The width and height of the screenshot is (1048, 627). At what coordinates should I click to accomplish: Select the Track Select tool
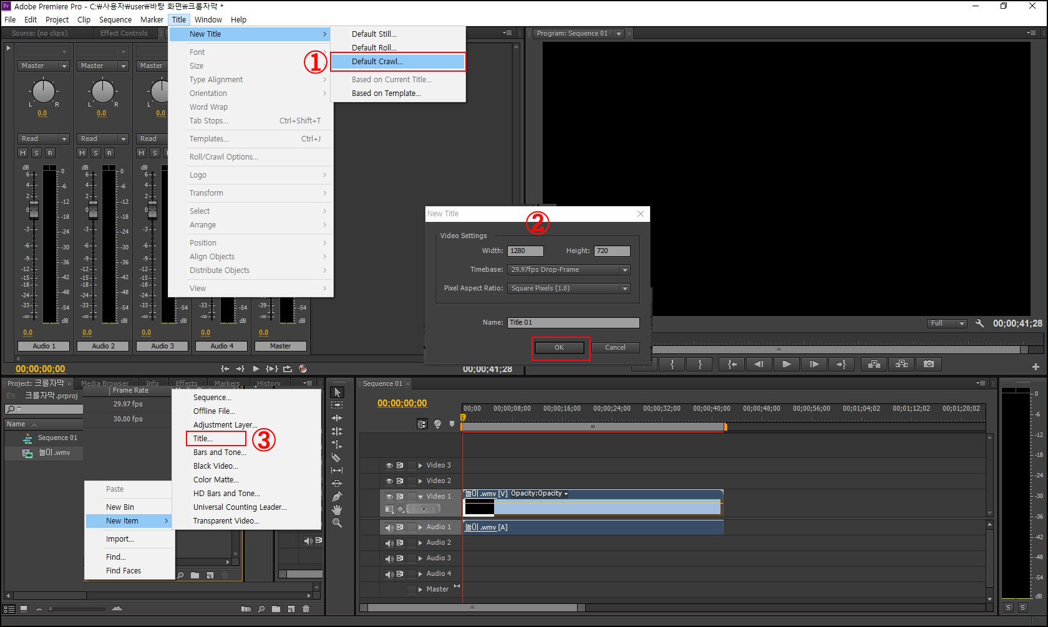337,405
